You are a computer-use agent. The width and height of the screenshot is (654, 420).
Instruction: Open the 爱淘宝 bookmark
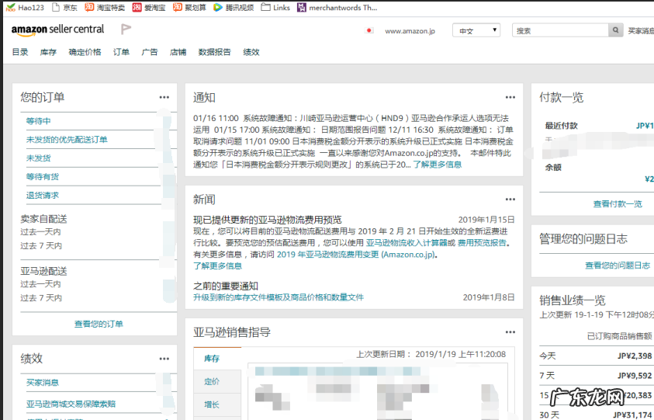click(149, 8)
